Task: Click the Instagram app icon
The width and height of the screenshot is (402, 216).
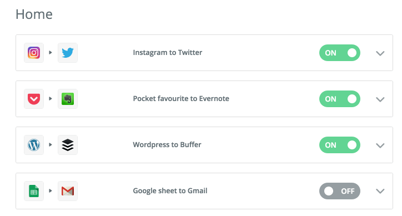Action: click(x=34, y=53)
